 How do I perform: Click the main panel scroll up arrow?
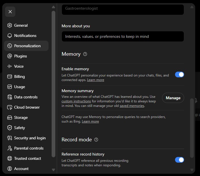pos(192,7)
